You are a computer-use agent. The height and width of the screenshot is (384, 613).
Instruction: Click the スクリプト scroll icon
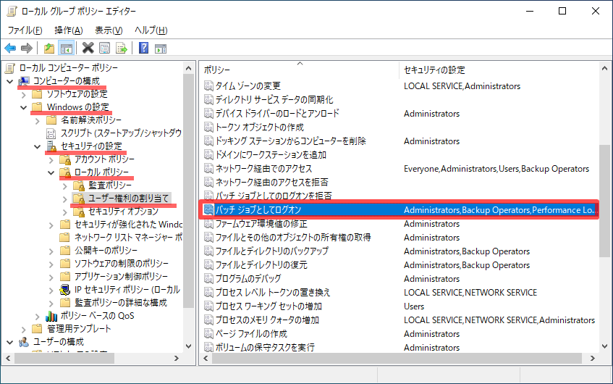coord(51,133)
